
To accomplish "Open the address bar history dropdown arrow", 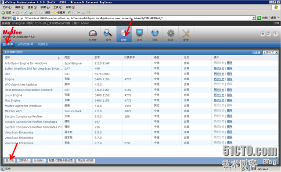I will [254, 18].
